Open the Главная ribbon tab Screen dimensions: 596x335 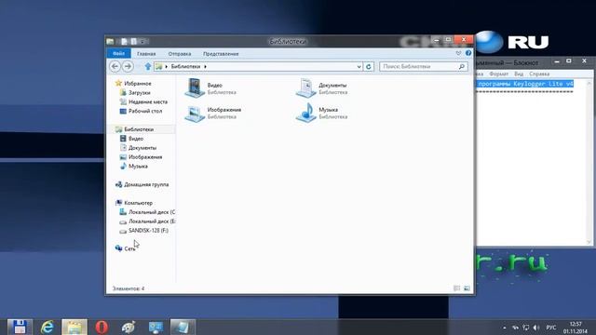point(146,54)
